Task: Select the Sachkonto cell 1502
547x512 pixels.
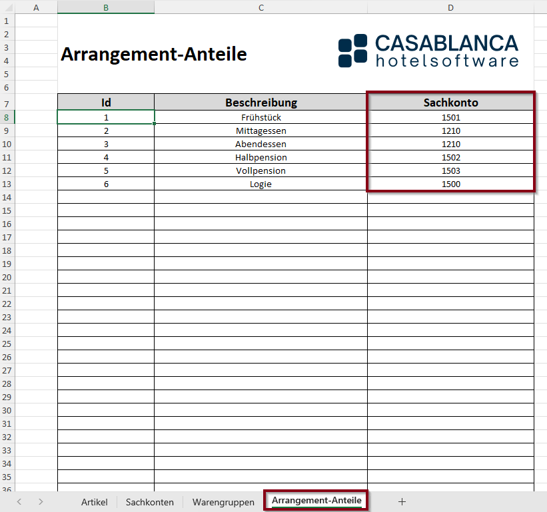Action: tap(450, 157)
